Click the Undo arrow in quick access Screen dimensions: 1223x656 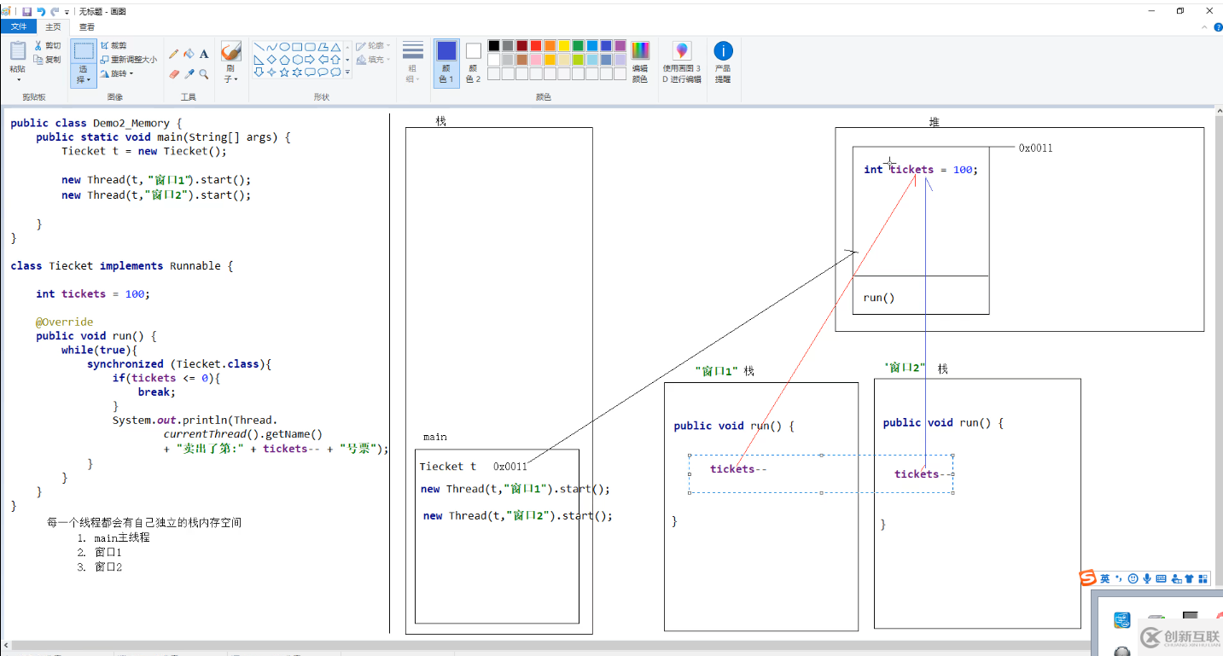tap(41, 12)
